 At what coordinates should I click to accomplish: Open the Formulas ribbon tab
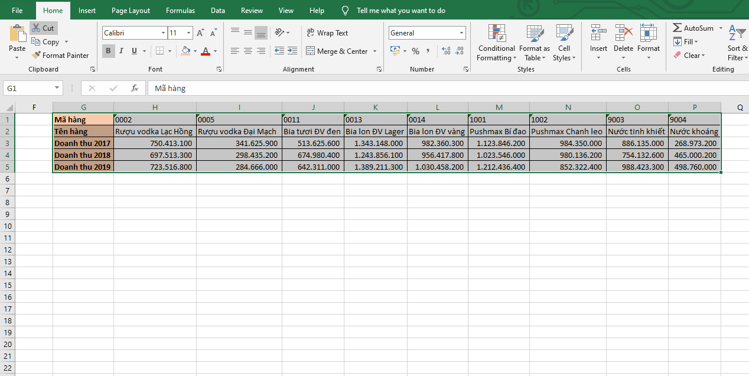[x=180, y=11]
